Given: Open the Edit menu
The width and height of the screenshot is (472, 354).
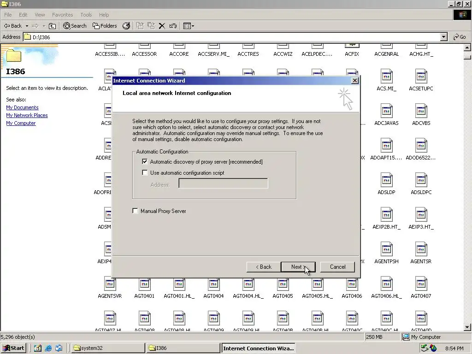Looking at the screenshot, I should (x=23, y=15).
